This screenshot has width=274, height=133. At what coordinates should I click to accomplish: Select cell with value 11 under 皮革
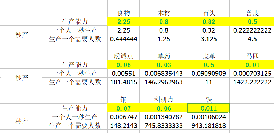click(209, 82)
